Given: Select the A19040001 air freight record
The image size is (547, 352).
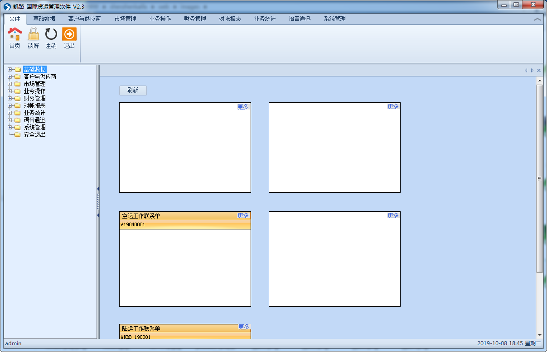Looking at the screenshot, I should pyautogui.click(x=185, y=225).
